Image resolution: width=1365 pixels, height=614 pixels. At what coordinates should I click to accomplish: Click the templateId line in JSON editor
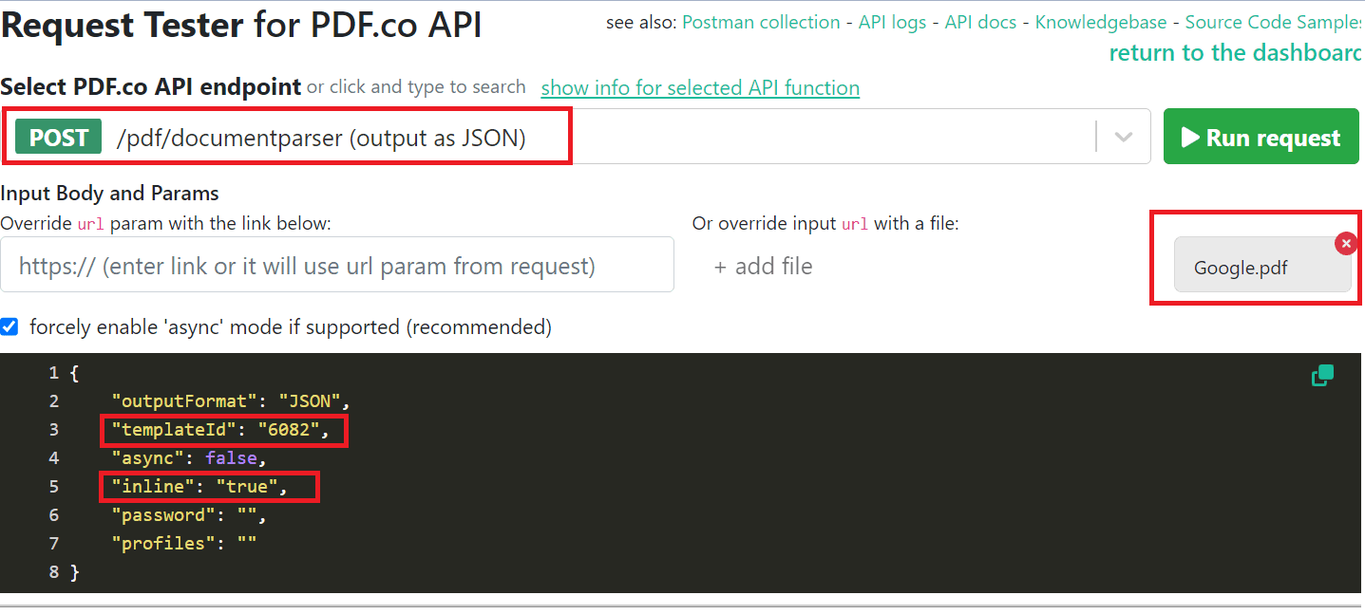[225, 430]
